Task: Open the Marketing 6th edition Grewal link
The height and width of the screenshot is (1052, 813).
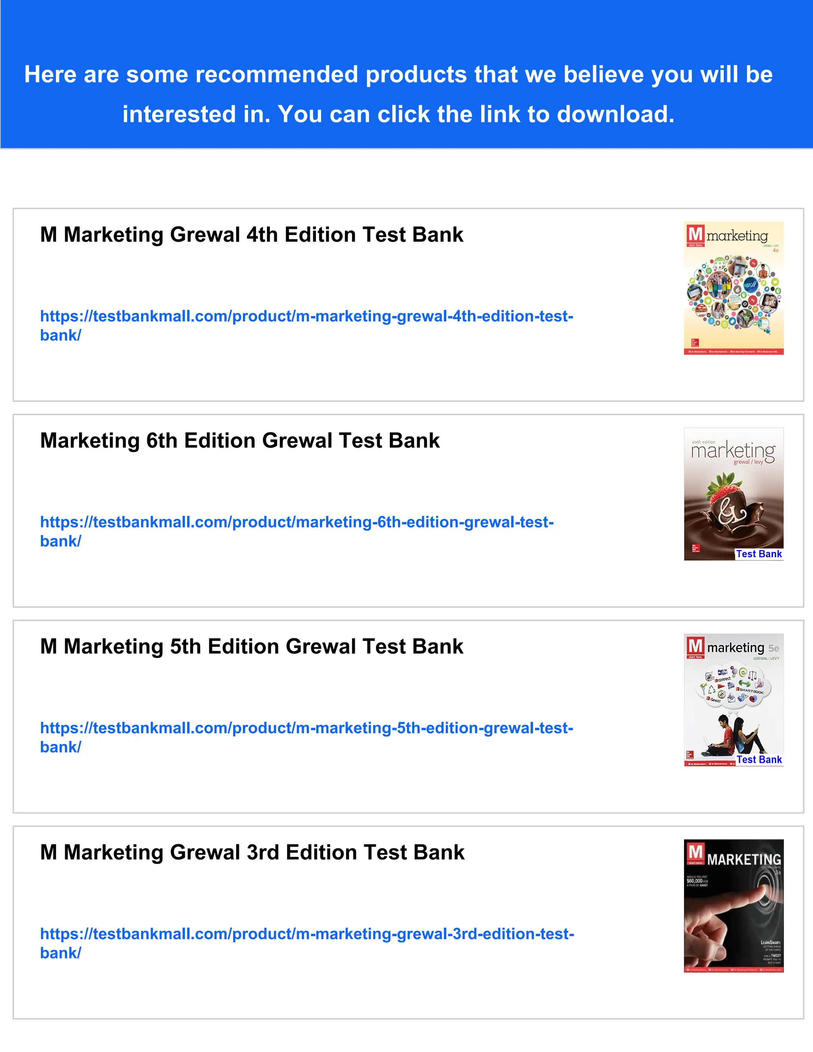Action: click(x=297, y=522)
